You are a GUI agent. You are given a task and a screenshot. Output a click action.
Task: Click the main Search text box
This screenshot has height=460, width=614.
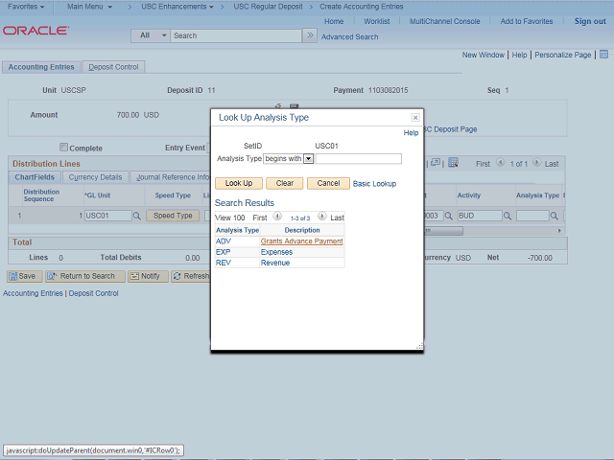(x=236, y=35)
